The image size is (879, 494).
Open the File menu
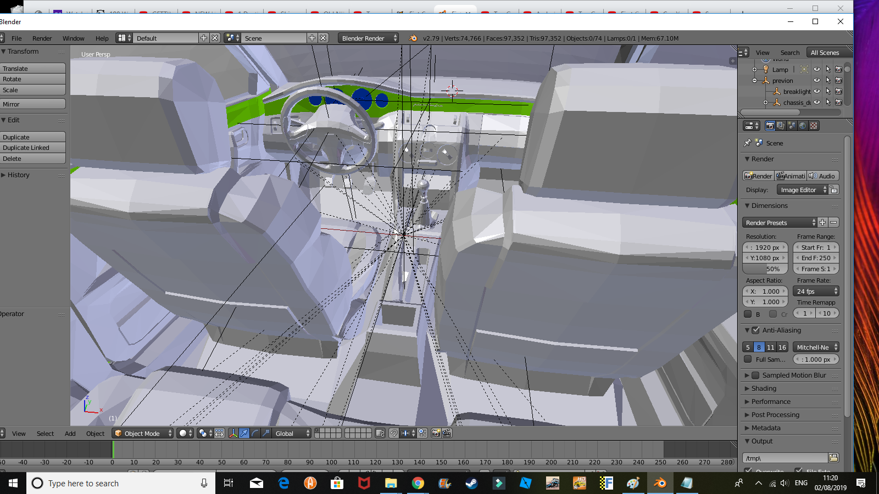pos(16,38)
